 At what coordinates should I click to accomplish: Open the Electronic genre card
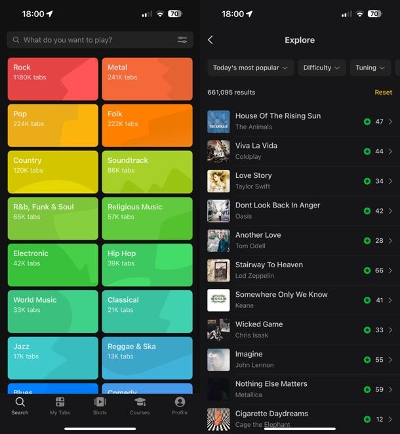coord(53,265)
